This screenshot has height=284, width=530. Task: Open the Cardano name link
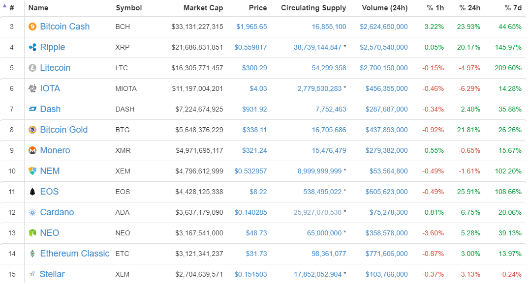[57, 212]
